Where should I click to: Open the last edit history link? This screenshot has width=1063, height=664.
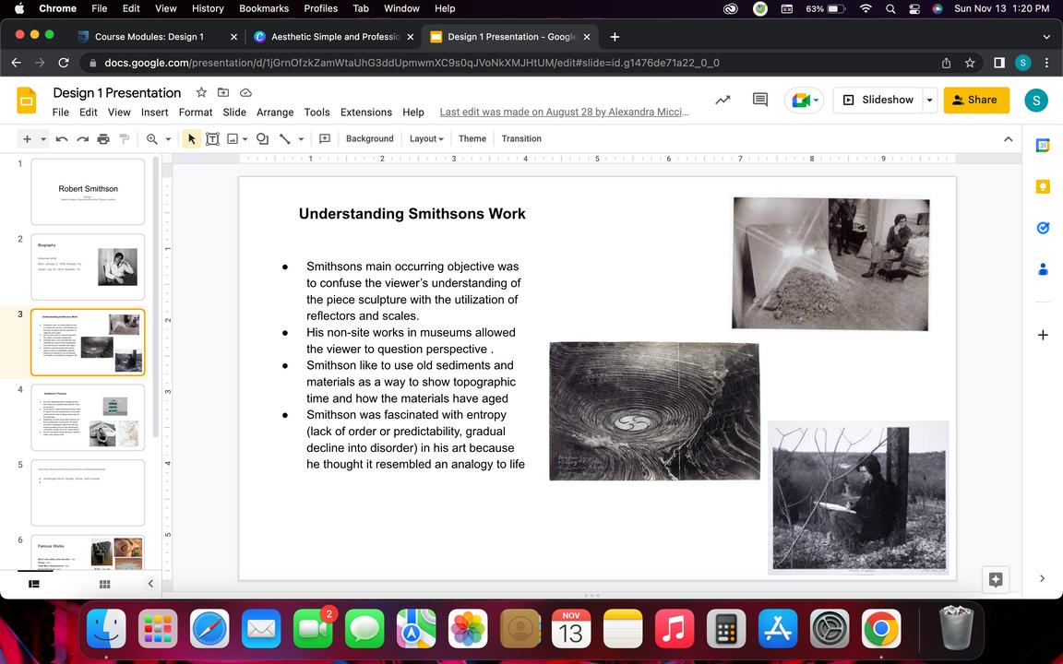click(564, 113)
